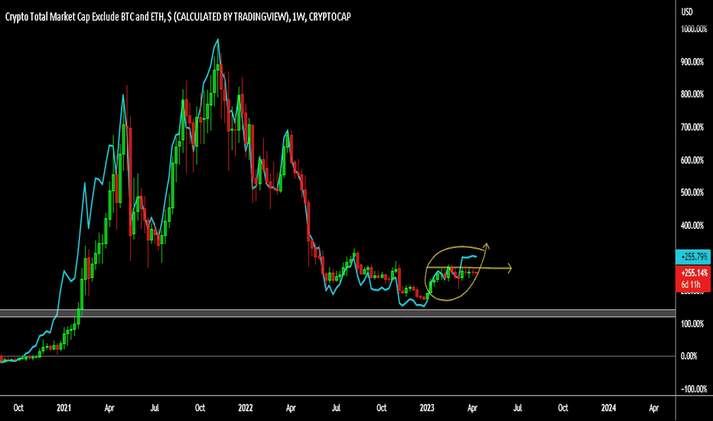Image resolution: width=713 pixels, height=421 pixels.
Task: Click the first Oct label on time axis
Action: pyautogui.click(x=18, y=408)
